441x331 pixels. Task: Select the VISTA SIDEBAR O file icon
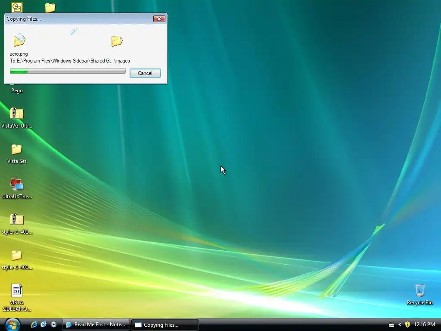coord(17,290)
